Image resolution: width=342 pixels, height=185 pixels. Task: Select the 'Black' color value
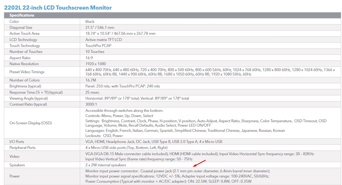90,22
